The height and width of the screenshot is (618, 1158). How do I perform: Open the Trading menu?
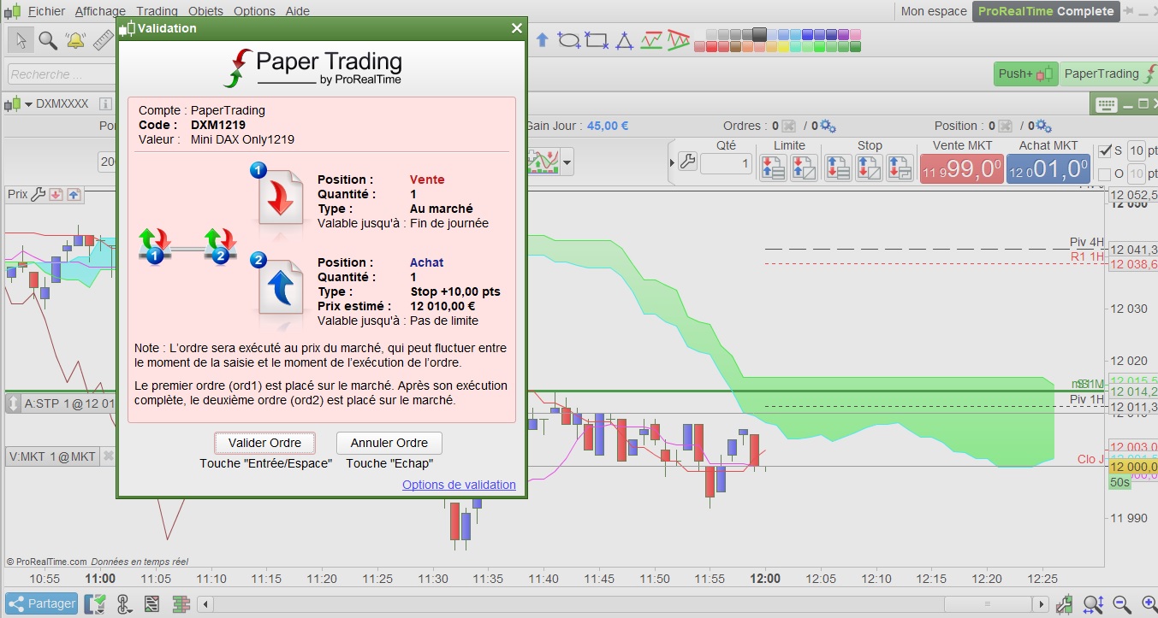pyautogui.click(x=157, y=11)
